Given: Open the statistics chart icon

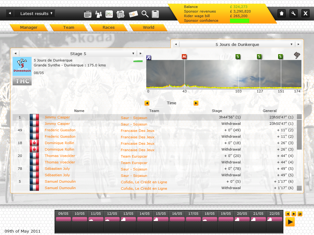Looking at the screenshot, I should coord(109,14).
